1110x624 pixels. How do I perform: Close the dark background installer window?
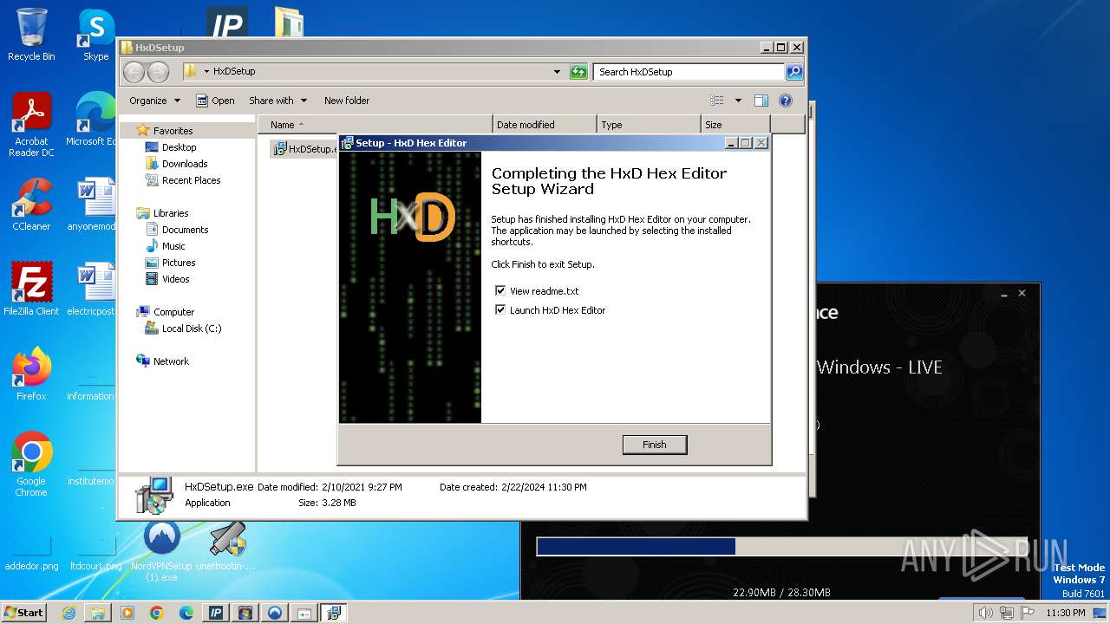click(1022, 293)
